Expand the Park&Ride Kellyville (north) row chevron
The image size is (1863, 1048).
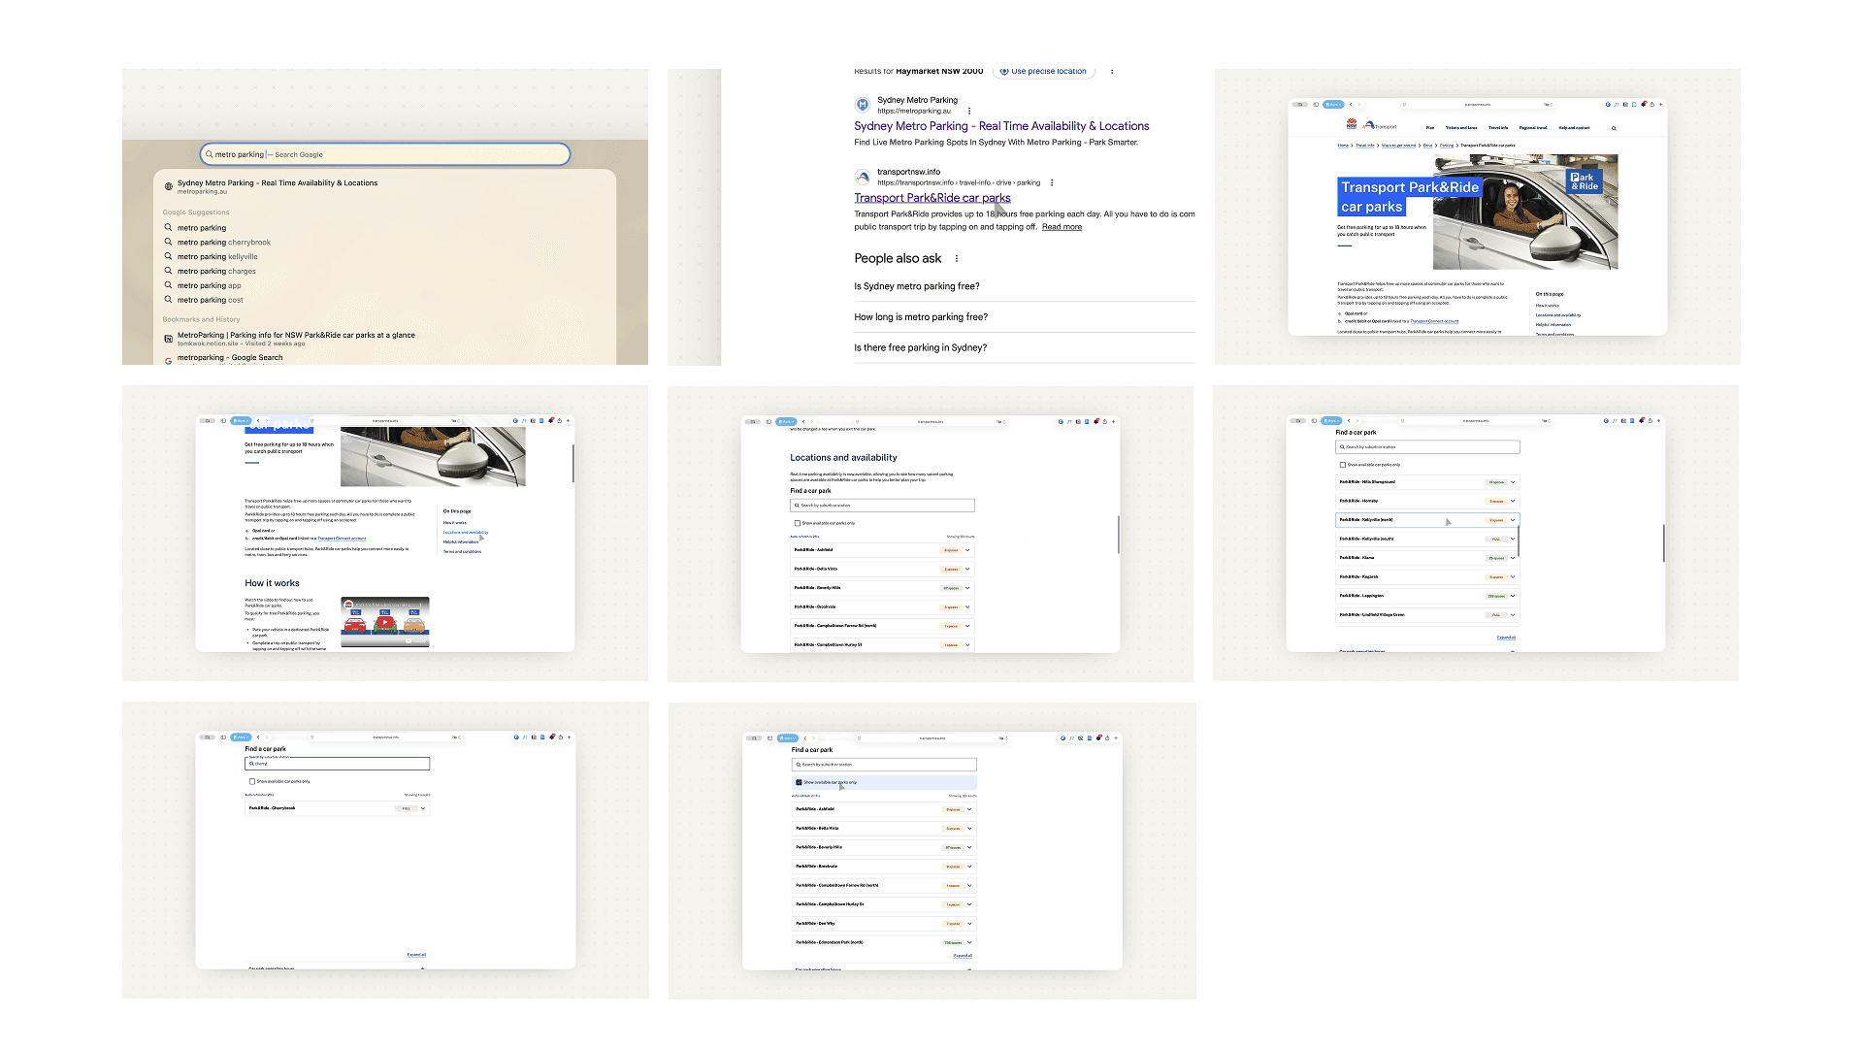pos(1512,520)
